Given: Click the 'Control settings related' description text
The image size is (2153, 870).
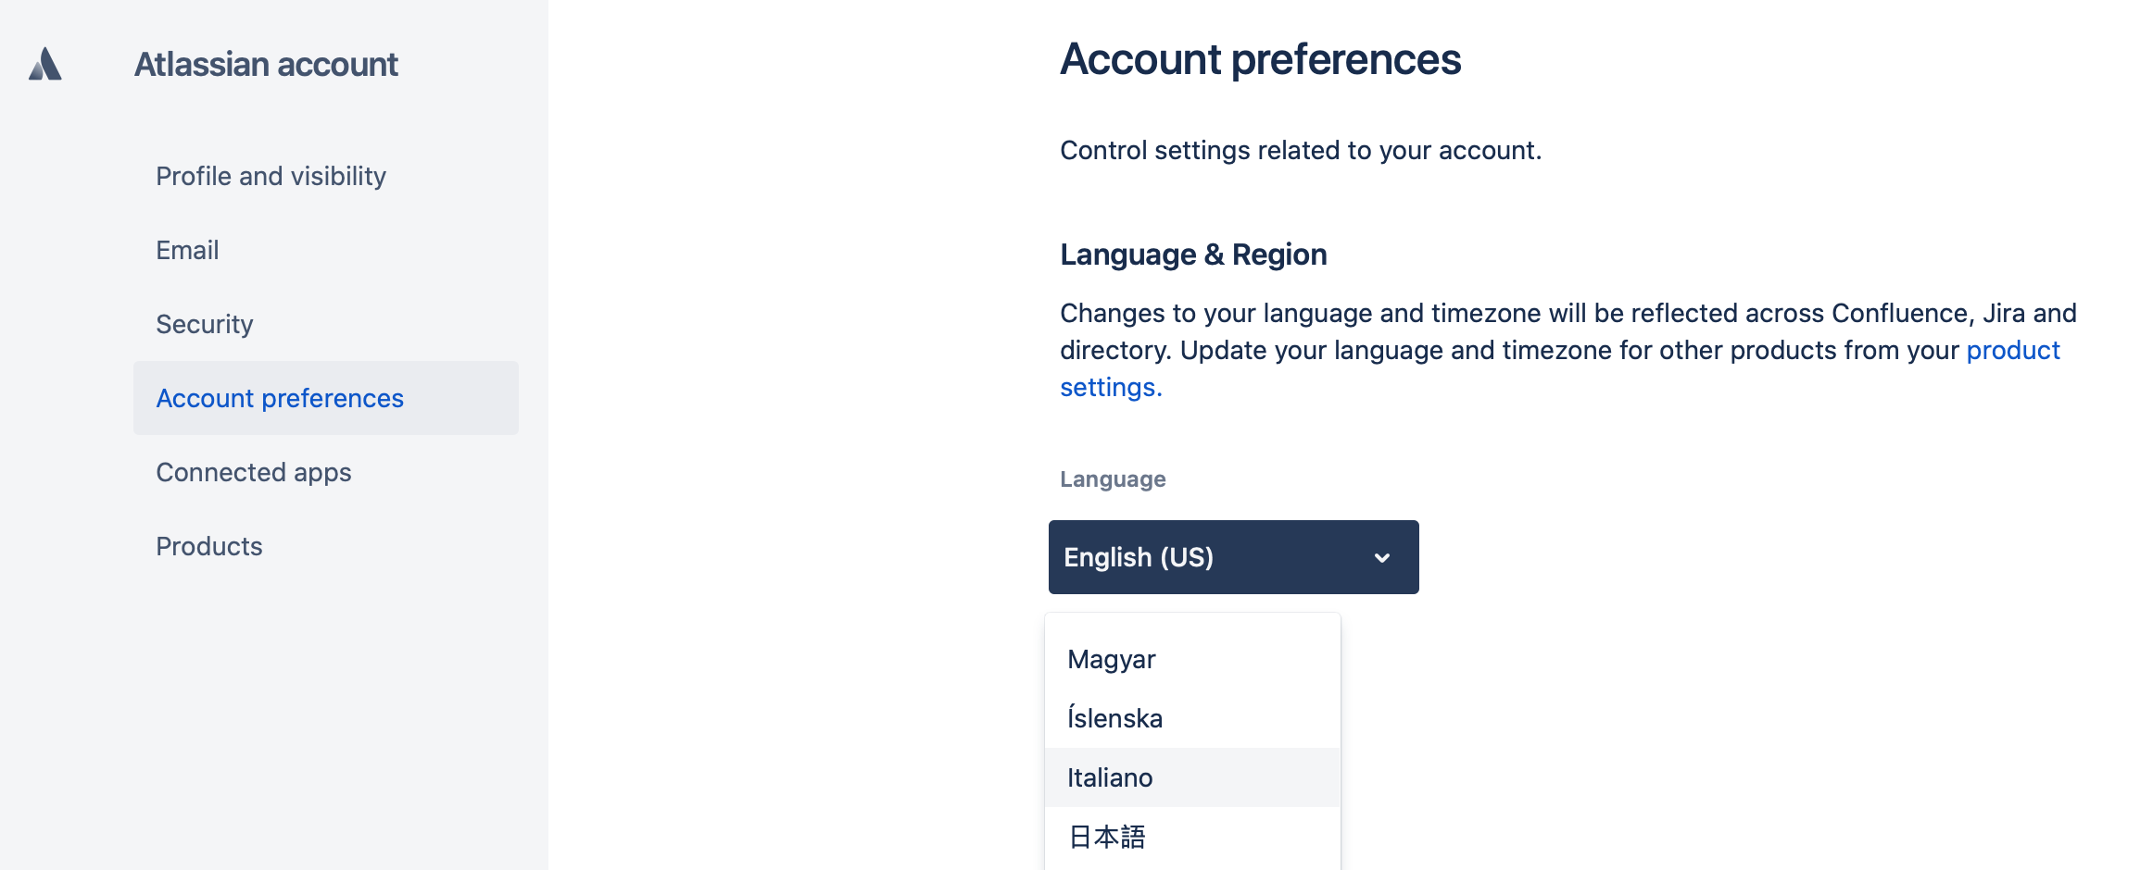Looking at the screenshot, I should click(1301, 150).
